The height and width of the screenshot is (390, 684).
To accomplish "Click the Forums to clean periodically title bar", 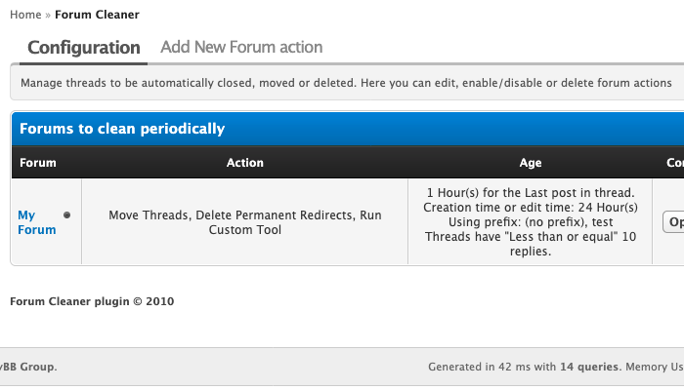I will [122, 129].
